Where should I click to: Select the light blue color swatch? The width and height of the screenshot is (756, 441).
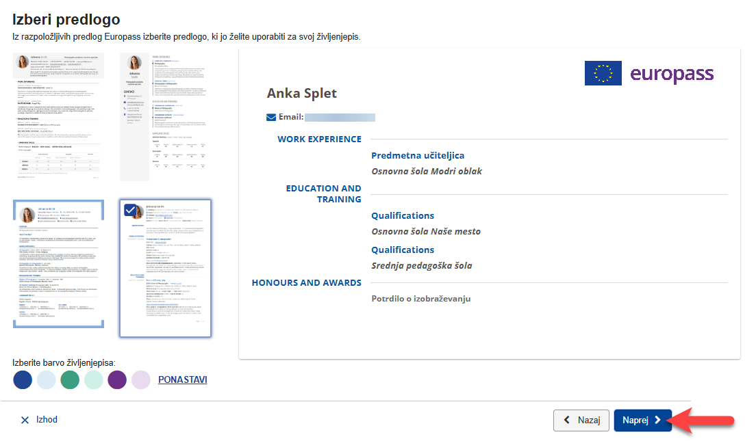(47, 380)
